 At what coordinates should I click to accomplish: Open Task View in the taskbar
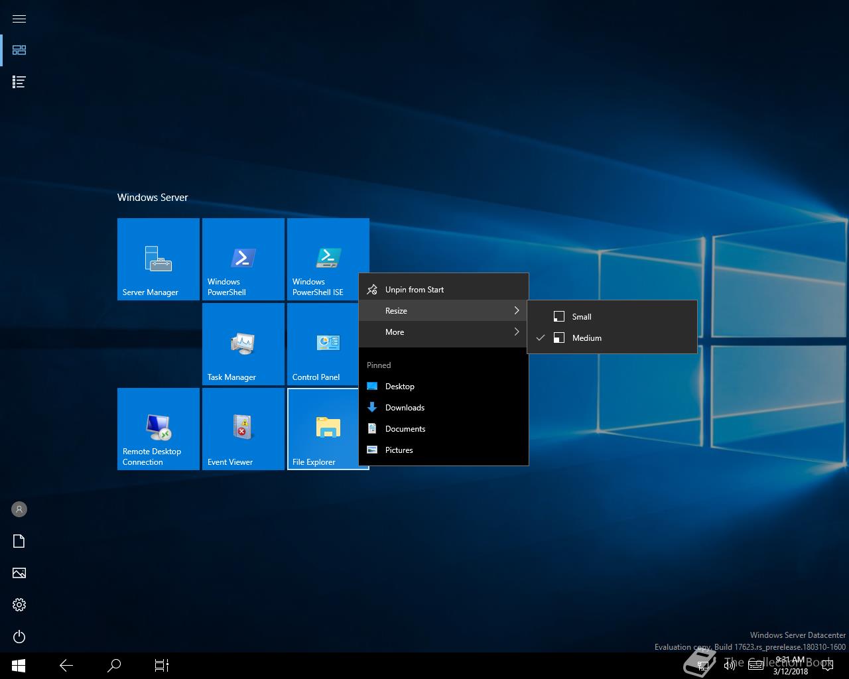(162, 666)
